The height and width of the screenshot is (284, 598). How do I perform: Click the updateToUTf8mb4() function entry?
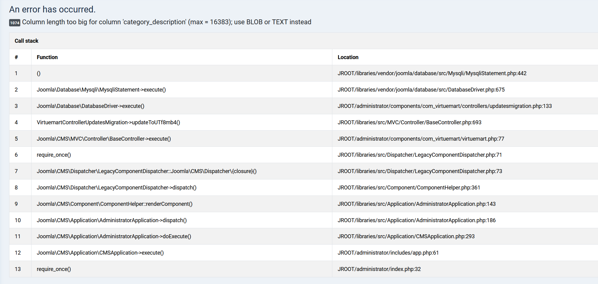point(108,122)
